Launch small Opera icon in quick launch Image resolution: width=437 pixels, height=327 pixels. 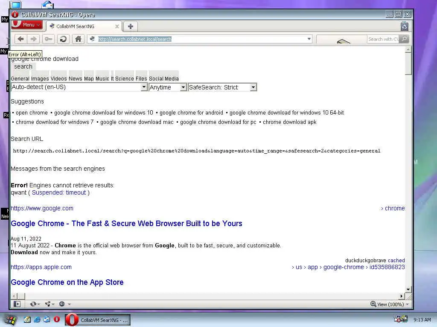(x=57, y=319)
